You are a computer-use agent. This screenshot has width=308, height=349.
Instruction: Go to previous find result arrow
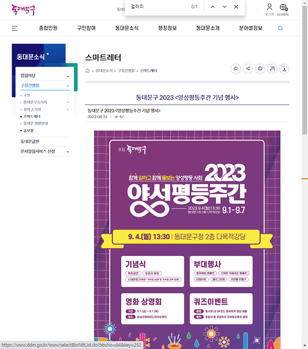(x=213, y=7)
